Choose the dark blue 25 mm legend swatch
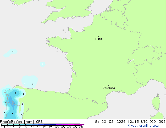Viewport: 166px width, 128px height. point(53,125)
